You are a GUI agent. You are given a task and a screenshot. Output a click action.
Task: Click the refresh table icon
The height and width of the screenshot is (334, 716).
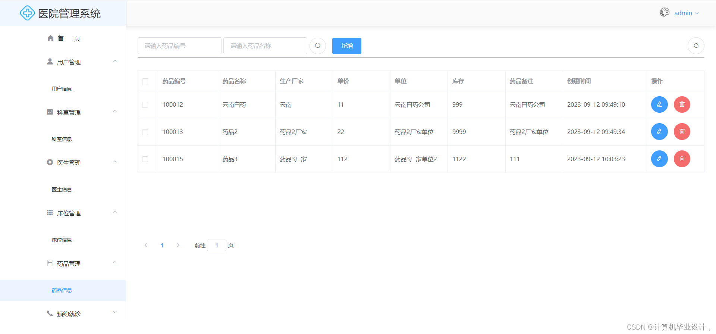pos(696,46)
